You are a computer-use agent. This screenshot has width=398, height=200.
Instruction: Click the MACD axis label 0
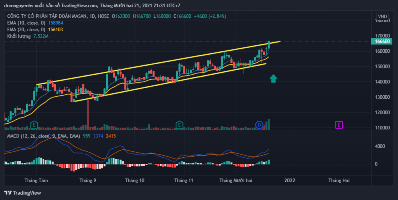coord(377,164)
